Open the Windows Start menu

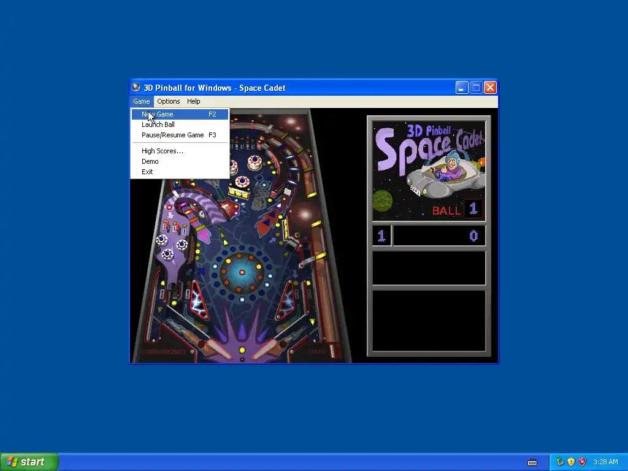(x=29, y=462)
